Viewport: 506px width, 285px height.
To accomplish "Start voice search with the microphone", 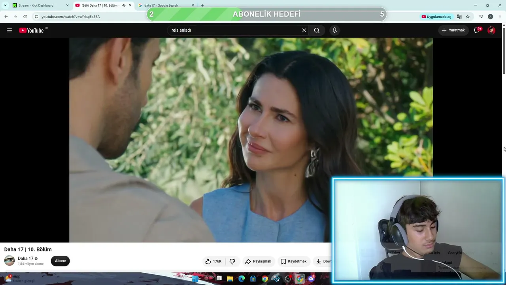I will pyautogui.click(x=334, y=30).
